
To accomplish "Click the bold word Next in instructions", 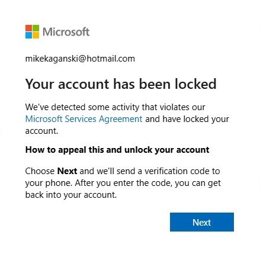I will (x=67, y=171).
